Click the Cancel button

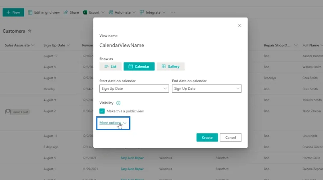pos(231,137)
